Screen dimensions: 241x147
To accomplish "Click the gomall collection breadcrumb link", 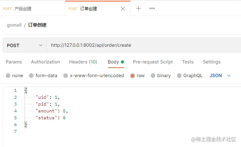I will coord(14,25).
